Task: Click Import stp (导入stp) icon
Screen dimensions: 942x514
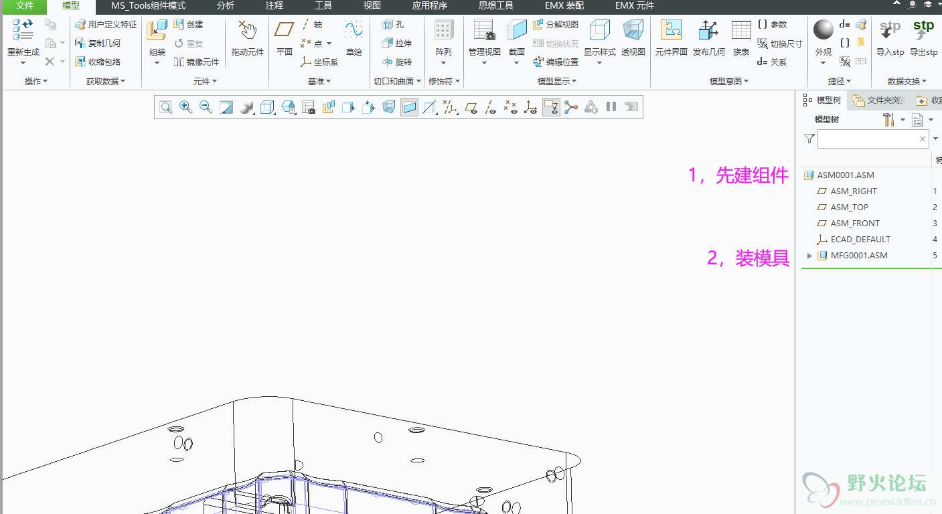Action: tap(890, 31)
